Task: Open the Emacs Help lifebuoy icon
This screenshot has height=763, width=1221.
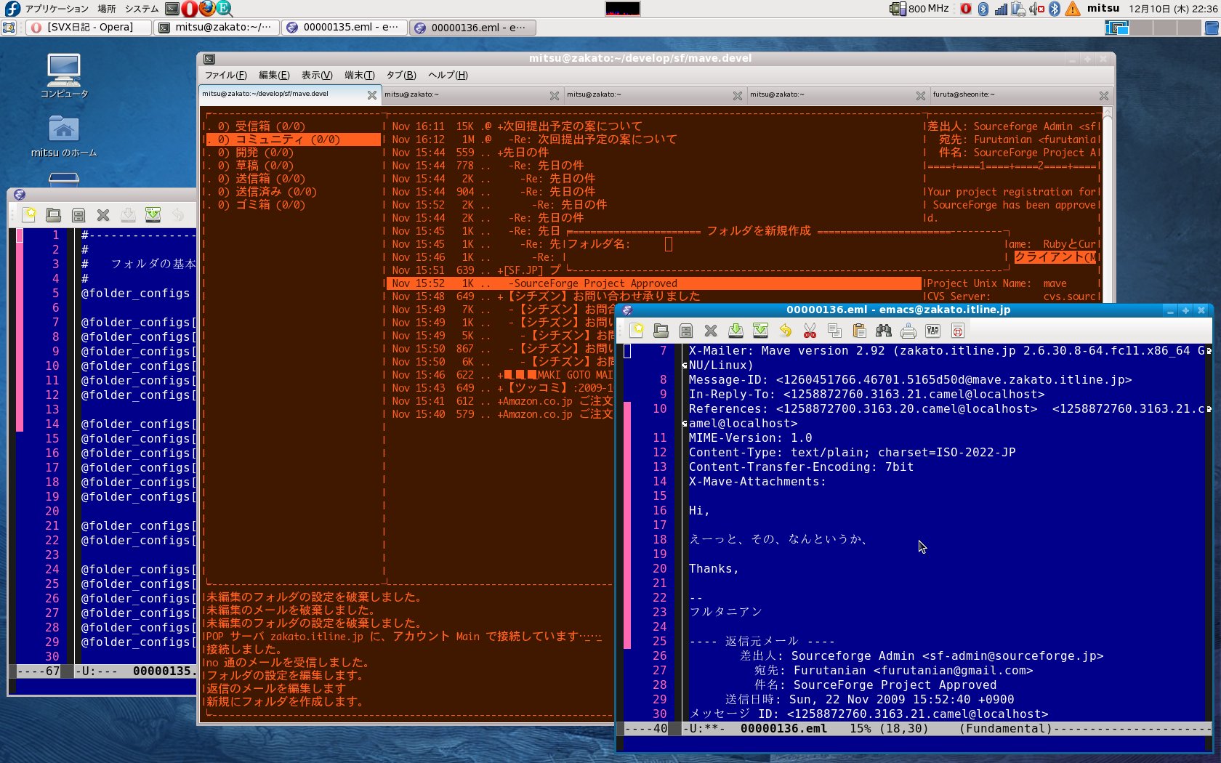Action: (x=958, y=331)
